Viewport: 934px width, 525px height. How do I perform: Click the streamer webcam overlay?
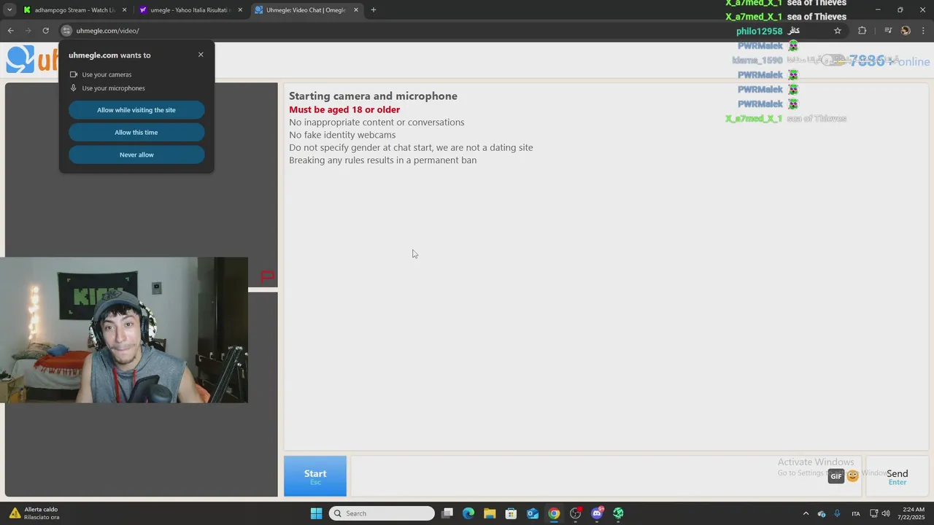[x=124, y=330]
